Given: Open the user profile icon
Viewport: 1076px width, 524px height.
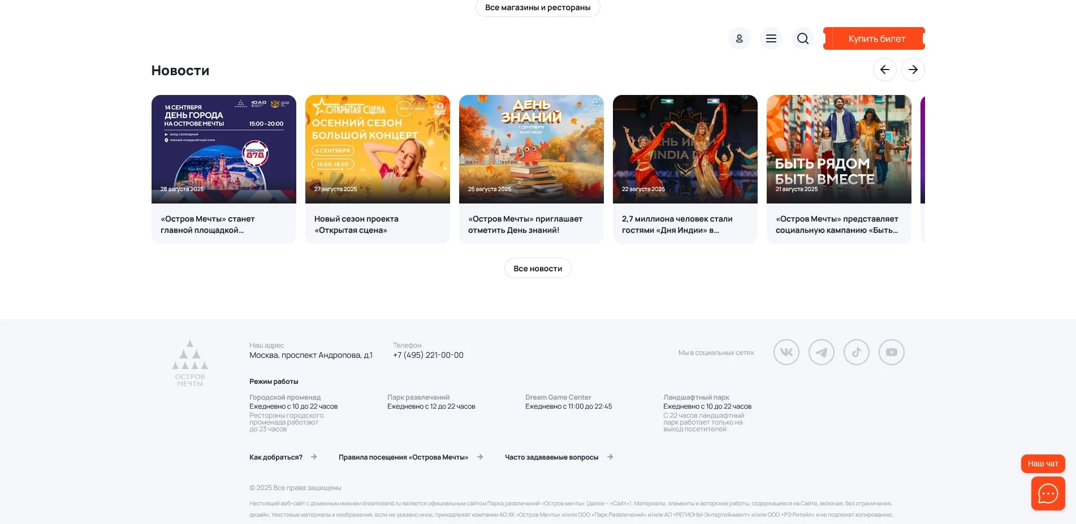Looking at the screenshot, I should point(739,38).
